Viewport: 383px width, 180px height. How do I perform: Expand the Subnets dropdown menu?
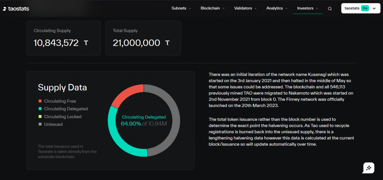pyautogui.click(x=181, y=8)
